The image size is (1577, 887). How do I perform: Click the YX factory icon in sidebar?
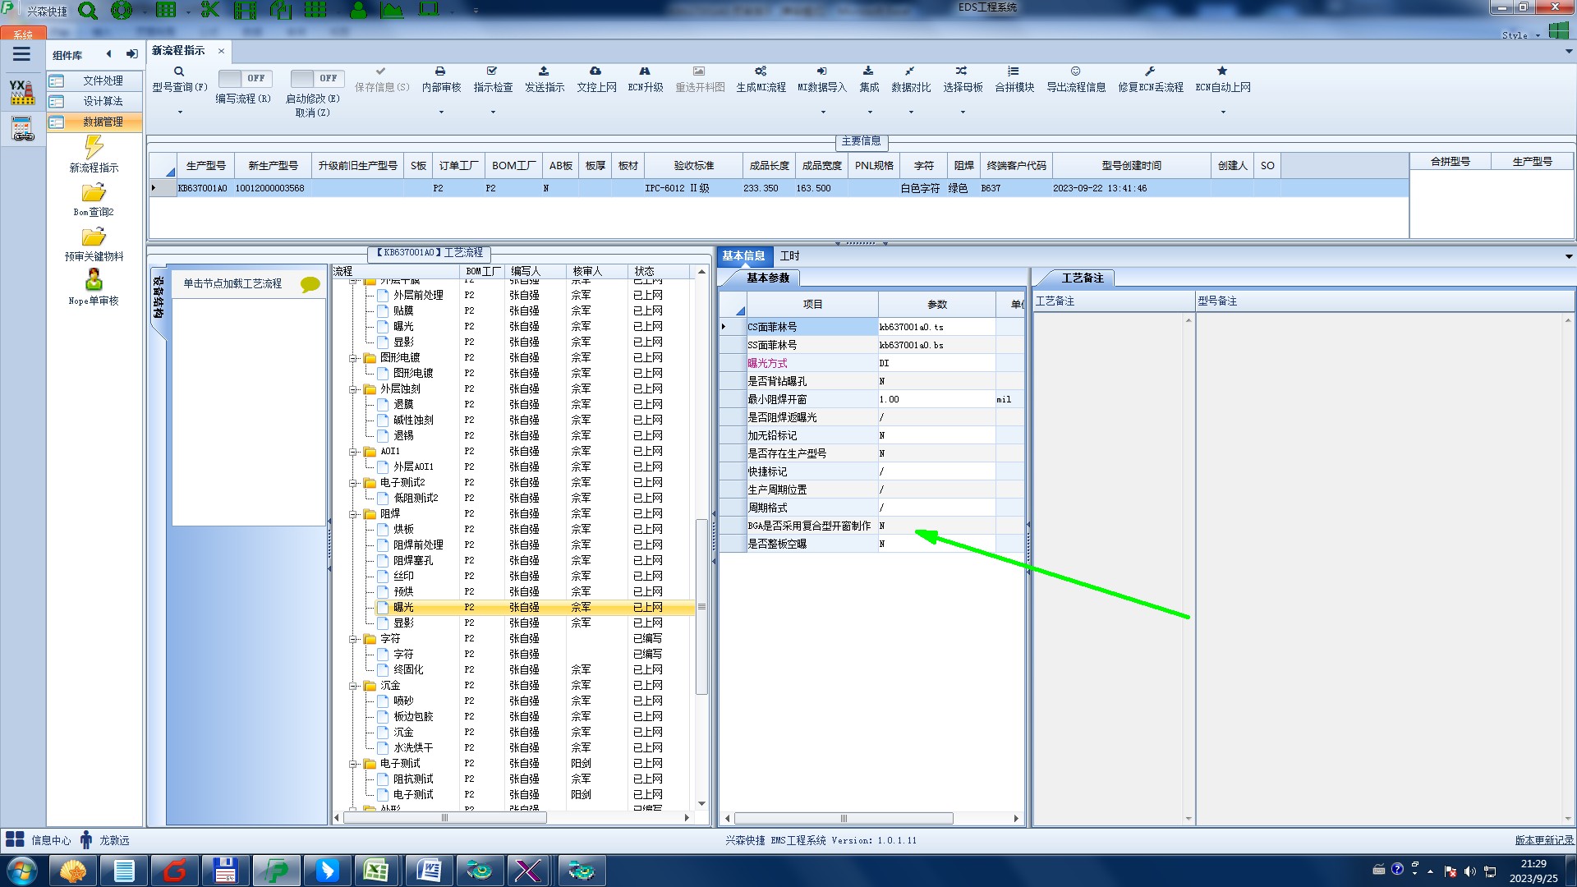coord(22,92)
